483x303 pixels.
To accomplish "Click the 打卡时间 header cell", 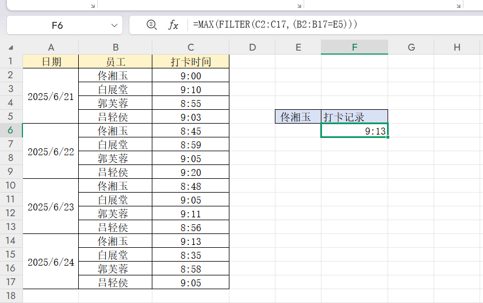I will [x=190, y=62].
